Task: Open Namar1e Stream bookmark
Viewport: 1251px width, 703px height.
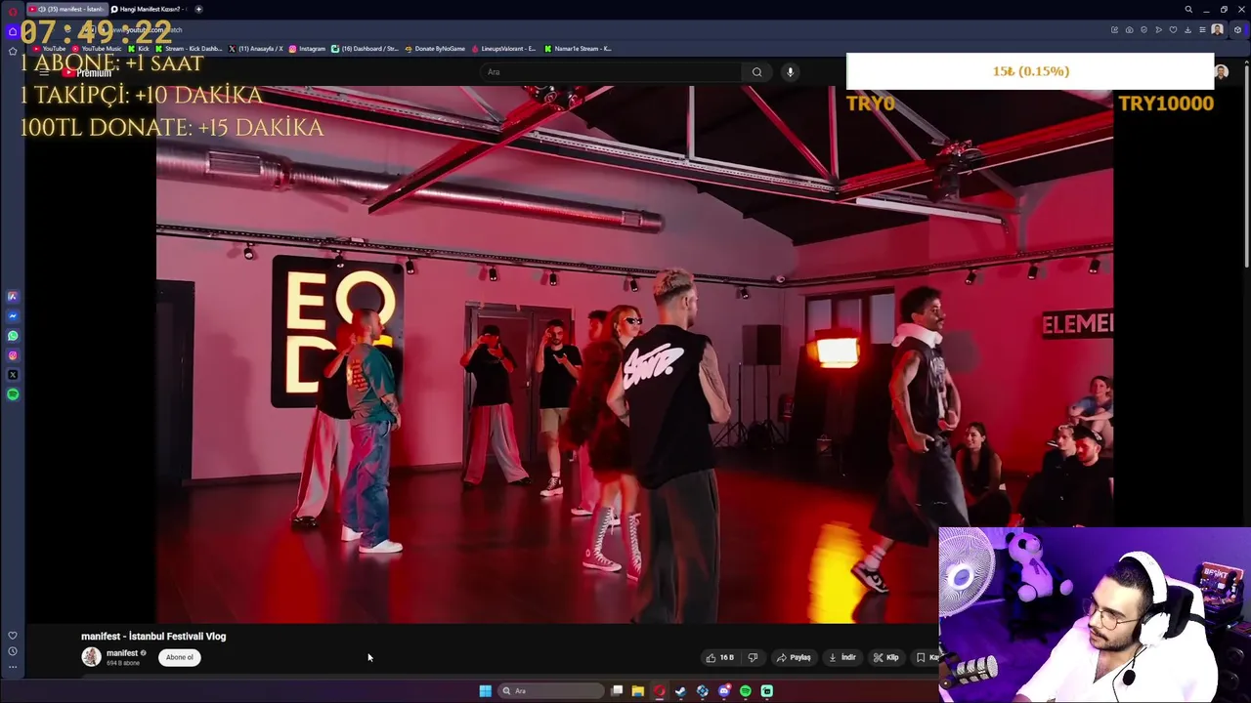Action: tap(578, 49)
